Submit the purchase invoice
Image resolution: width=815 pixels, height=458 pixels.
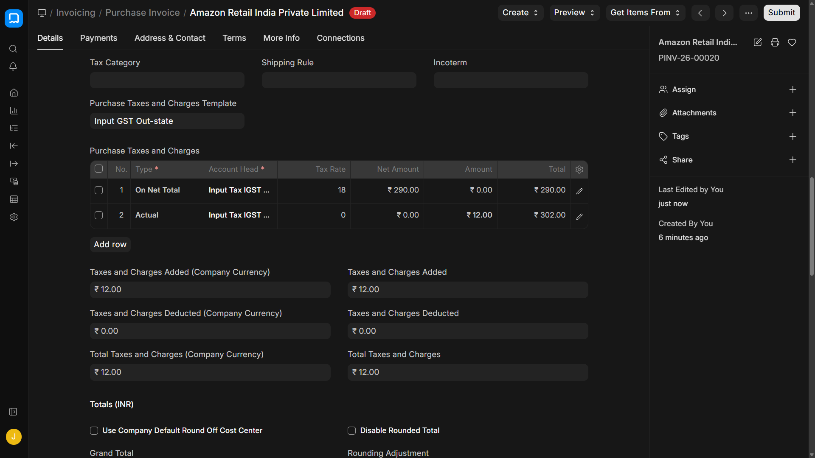coord(781,13)
